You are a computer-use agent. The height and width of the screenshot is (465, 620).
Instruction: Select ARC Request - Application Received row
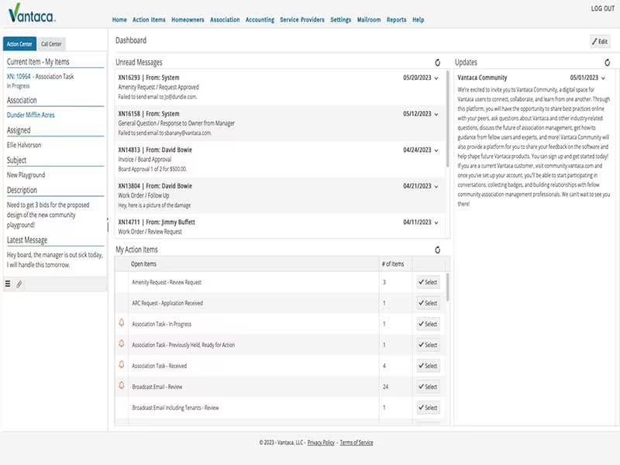428,303
